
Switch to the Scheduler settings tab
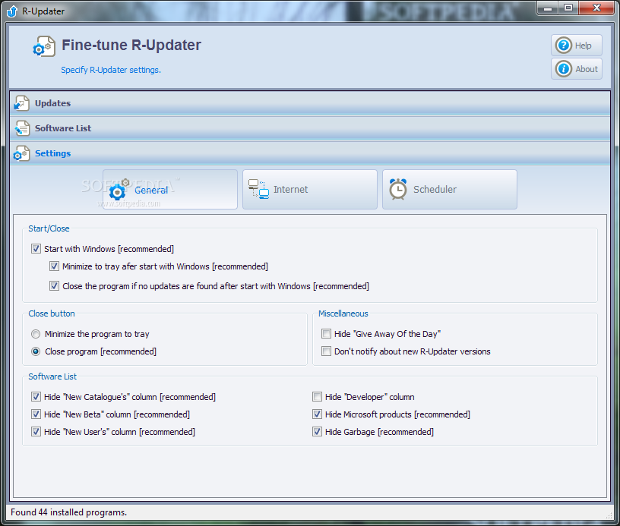click(x=450, y=190)
